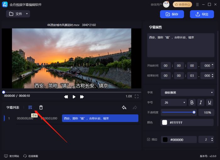Click the white #FFFFFF color swatch
The image size is (220, 160).
pos(165,122)
